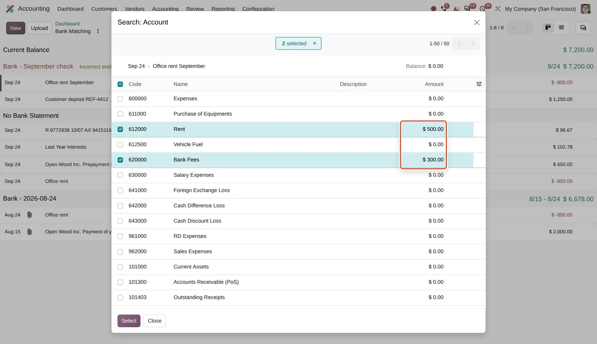Screen dimensions: 597x344
Task: Uncheck the 620000 Bank Fees row
Action: (120, 160)
